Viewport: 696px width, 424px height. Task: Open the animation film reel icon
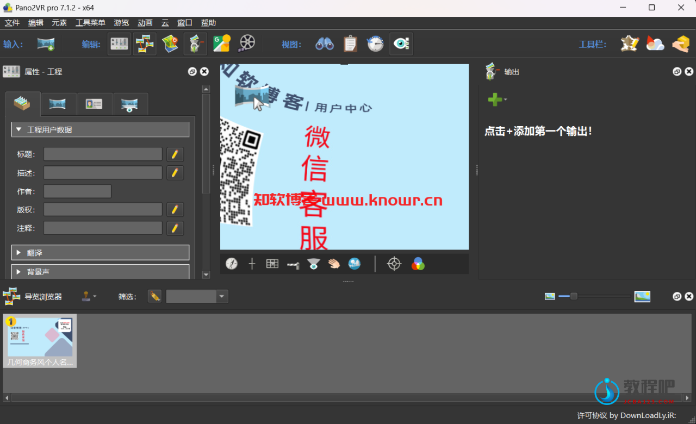click(247, 44)
